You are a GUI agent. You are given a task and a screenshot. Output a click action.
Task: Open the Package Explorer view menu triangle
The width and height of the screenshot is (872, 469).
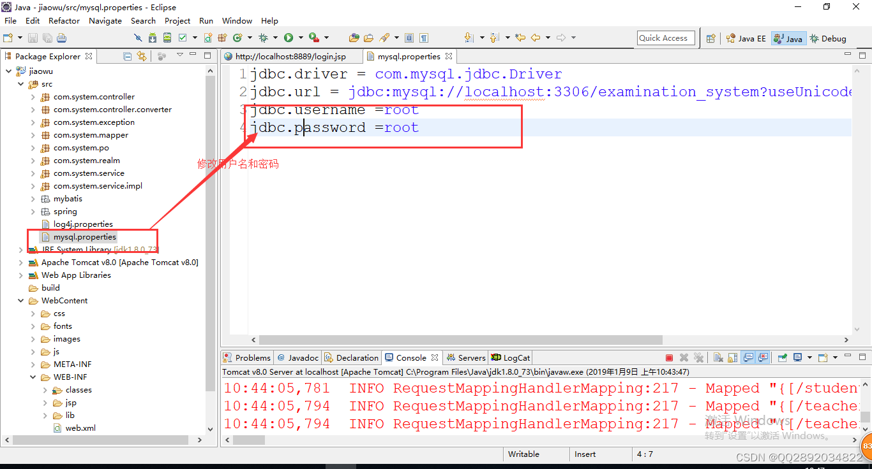(180, 55)
